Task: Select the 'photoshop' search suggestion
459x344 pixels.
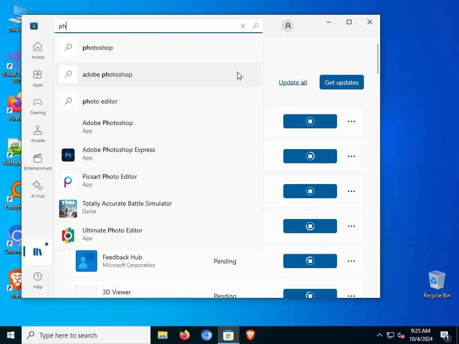Action: [158, 47]
